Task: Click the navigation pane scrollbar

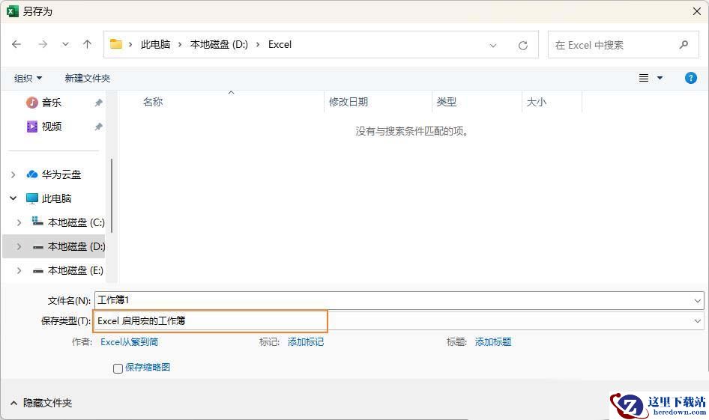Action: coord(111,195)
